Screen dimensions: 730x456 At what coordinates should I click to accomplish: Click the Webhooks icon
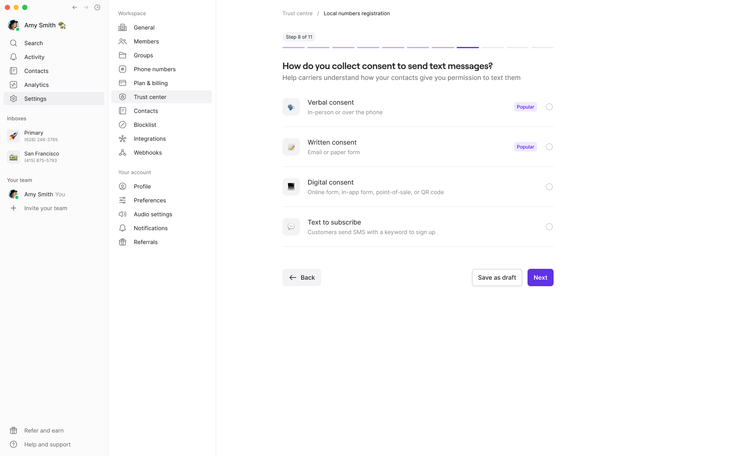pyautogui.click(x=123, y=152)
